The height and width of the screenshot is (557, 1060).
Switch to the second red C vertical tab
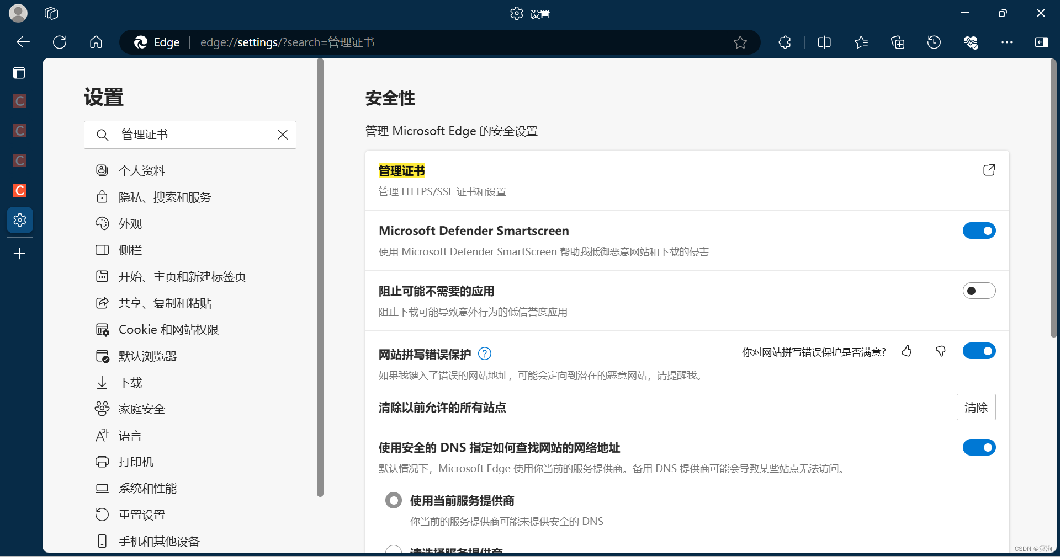pos(20,131)
